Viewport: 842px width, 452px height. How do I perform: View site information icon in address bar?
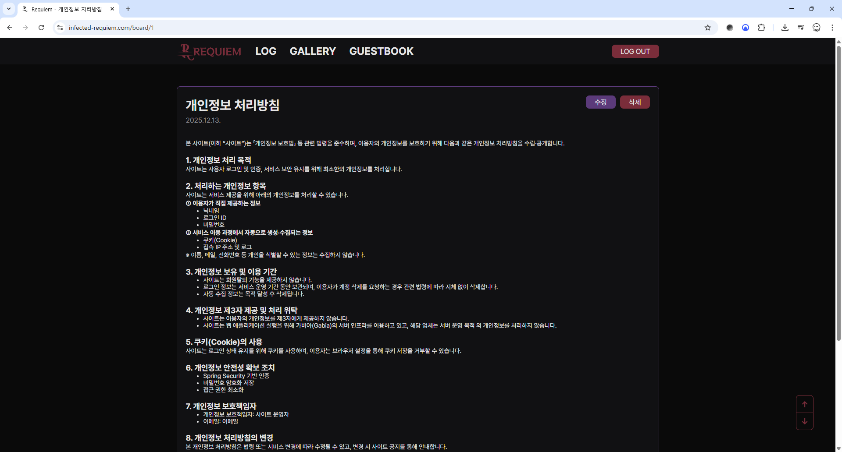(x=60, y=28)
